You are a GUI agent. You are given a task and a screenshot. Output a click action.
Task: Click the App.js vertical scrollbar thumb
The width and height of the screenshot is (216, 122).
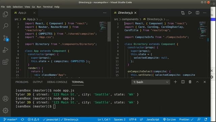coord(109,32)
